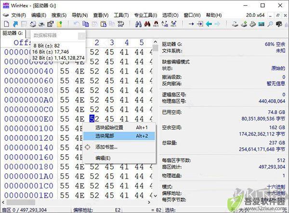
Task: Click the offset 00000001A0 row label
Action: (x=29, y=176)
